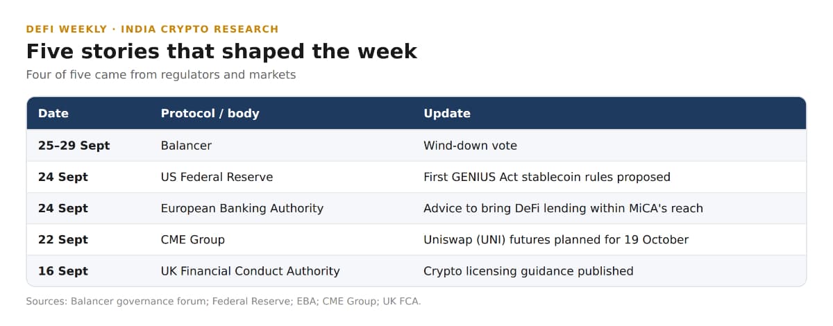
Task: Select the 22 Sept date cell
Action: tap(63, 239)
